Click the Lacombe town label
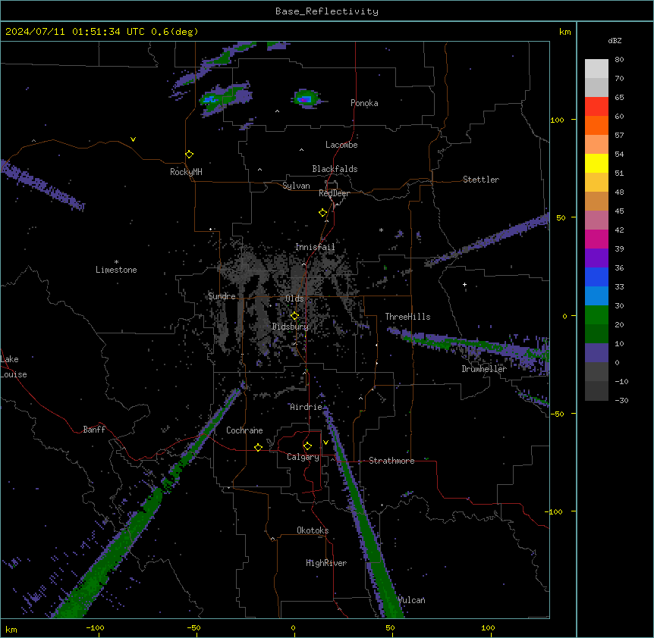The height and width of the screenshot is (638, 654). 341,145
